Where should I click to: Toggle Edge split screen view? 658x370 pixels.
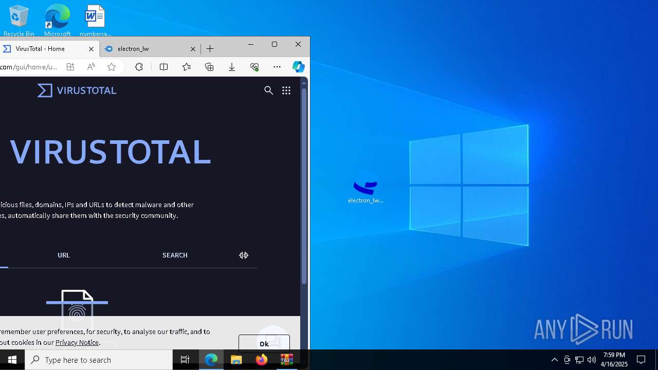pyautogui.click(x=163, y=67)
